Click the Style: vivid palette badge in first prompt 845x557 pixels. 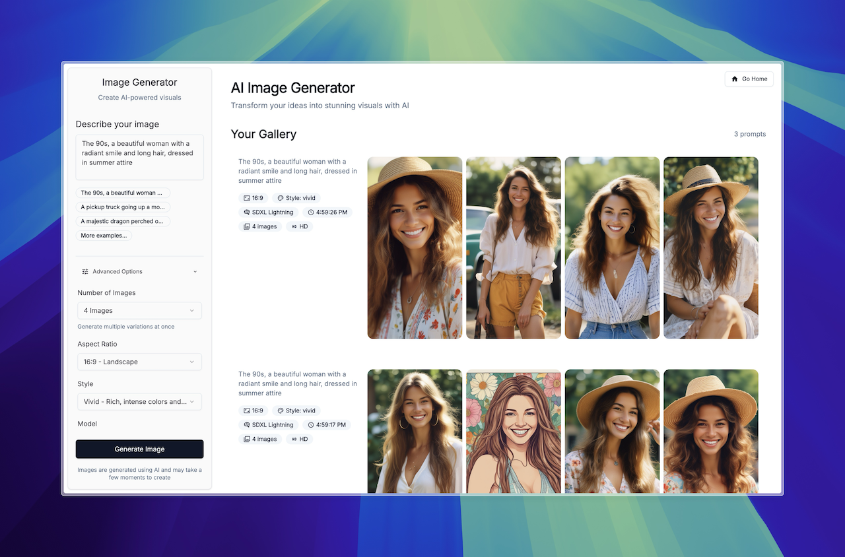pyautogui.click(x=296, y=198)
